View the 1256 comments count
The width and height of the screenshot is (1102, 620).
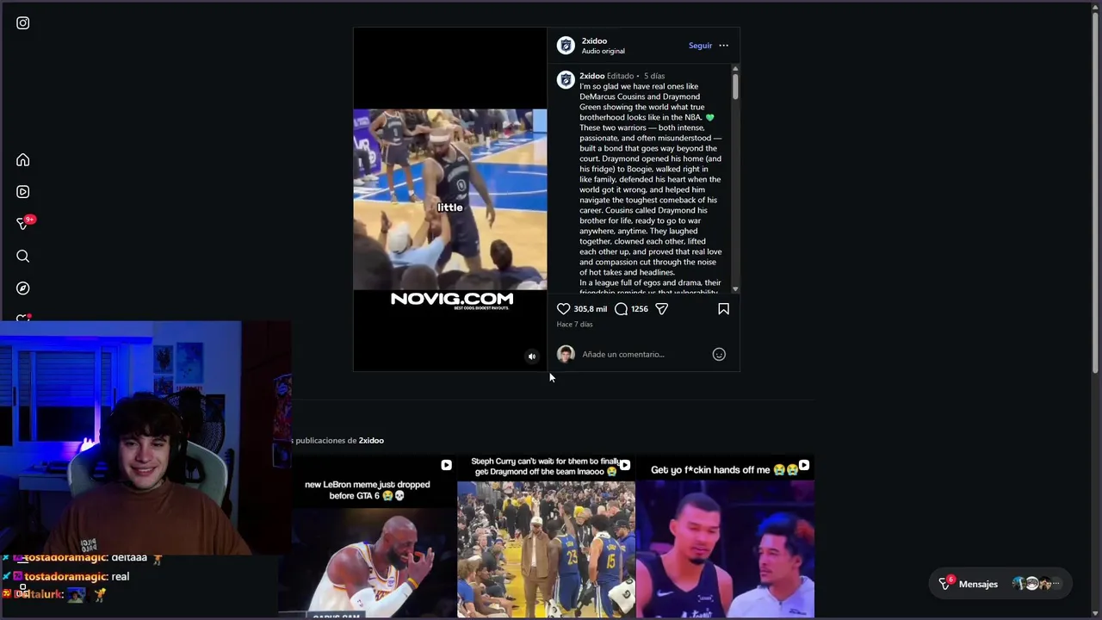click(x=639, y=308)
